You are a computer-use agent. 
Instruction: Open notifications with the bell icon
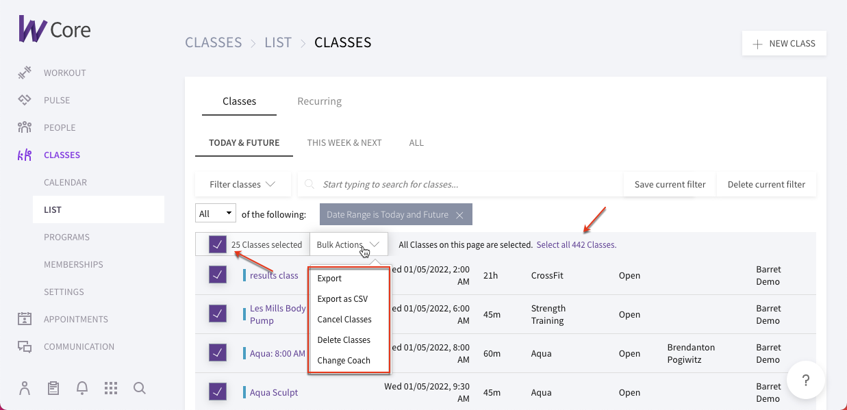point(82,388)
